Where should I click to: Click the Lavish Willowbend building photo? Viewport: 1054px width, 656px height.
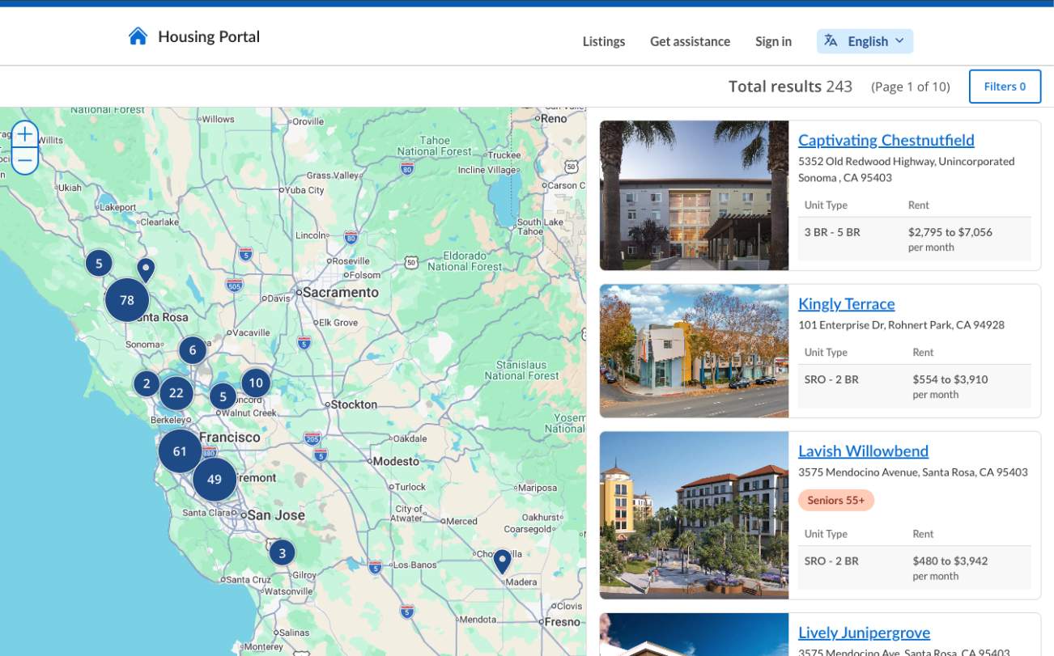click(x=695, y=515)
